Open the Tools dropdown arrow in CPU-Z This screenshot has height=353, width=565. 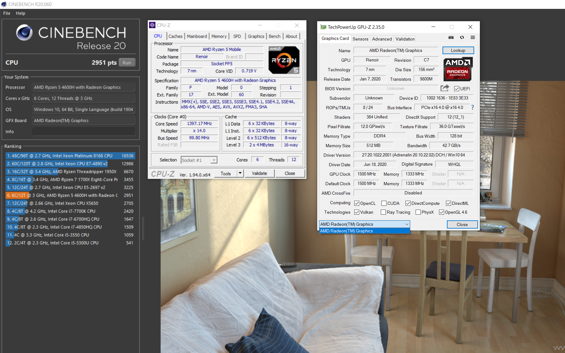tap(240, 173)
